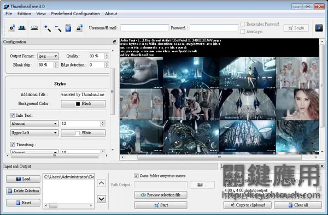Click the zoom in magnifier icon
328x215 pixels.
click(x=47, y=28)
